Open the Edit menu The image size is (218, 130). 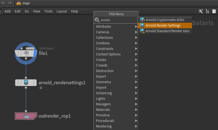coord(18,11)
